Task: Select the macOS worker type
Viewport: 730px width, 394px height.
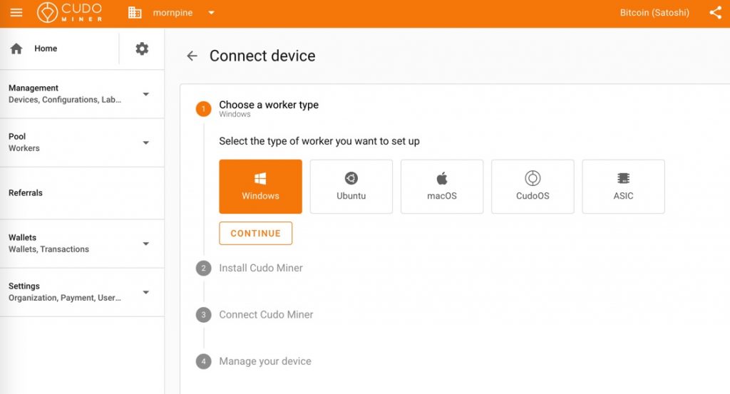Action: (442, 187)
